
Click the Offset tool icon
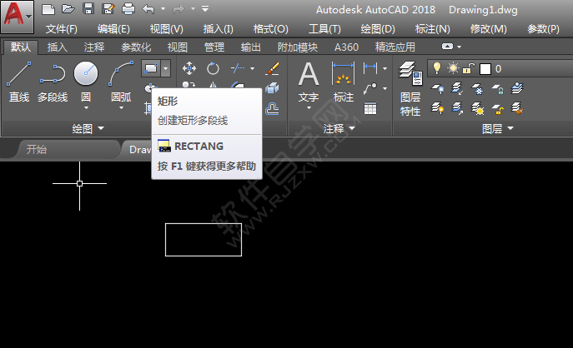point(272,108)
